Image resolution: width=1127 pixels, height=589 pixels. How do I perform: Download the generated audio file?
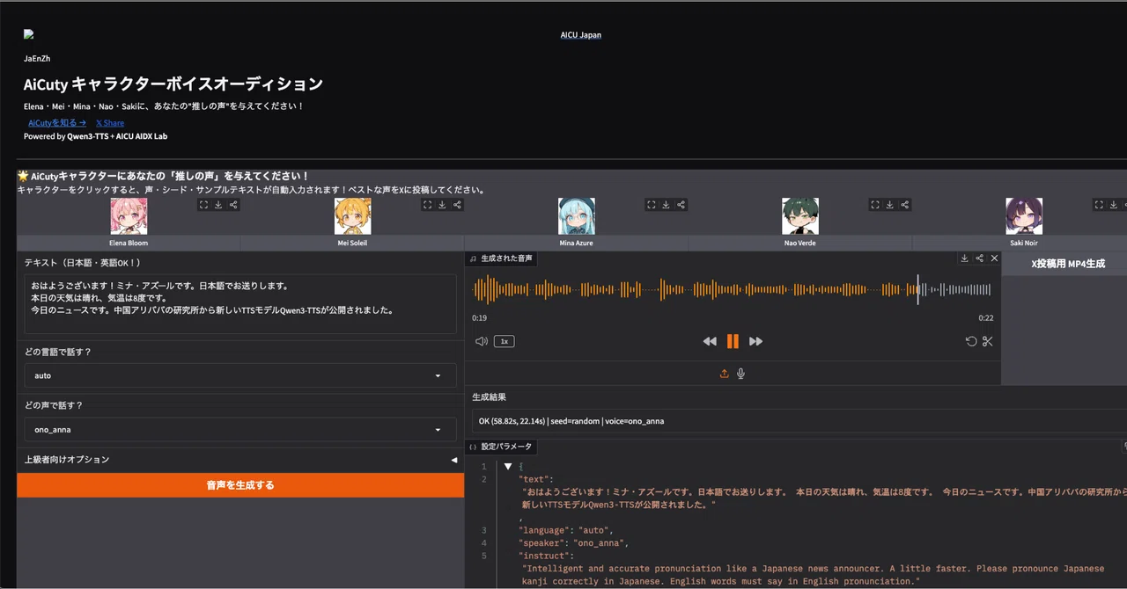pos(964,258)
